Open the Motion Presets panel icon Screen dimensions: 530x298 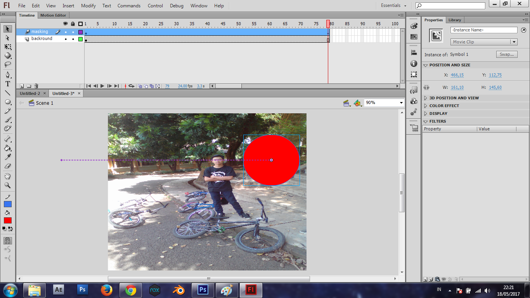414,112
